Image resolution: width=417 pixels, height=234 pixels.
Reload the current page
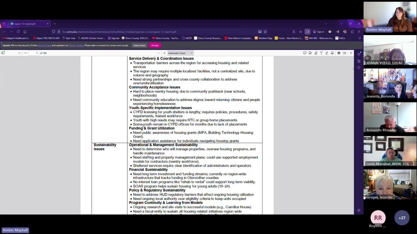coord(18,32)
